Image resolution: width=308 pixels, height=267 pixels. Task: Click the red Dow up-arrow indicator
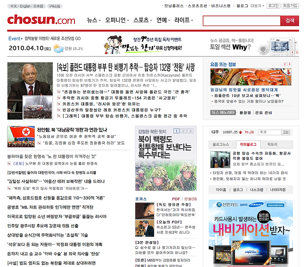(x=240, y=132)
